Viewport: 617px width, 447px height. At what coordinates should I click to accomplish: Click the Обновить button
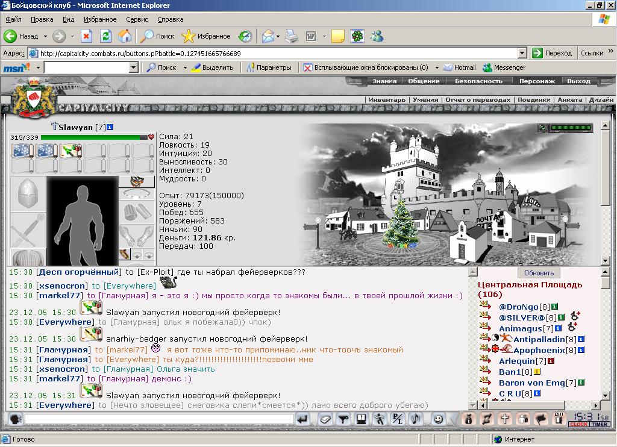click(x=539, y=273)
